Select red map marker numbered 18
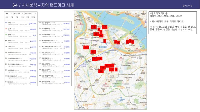 click(94, 27)
